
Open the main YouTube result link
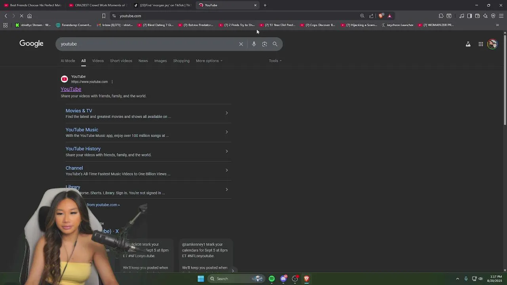pyautogui.click(x=71, y=89)
